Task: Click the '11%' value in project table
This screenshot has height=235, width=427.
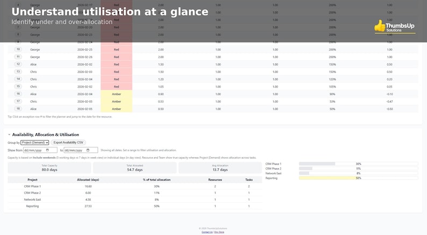Action: [x=156, y=193]
